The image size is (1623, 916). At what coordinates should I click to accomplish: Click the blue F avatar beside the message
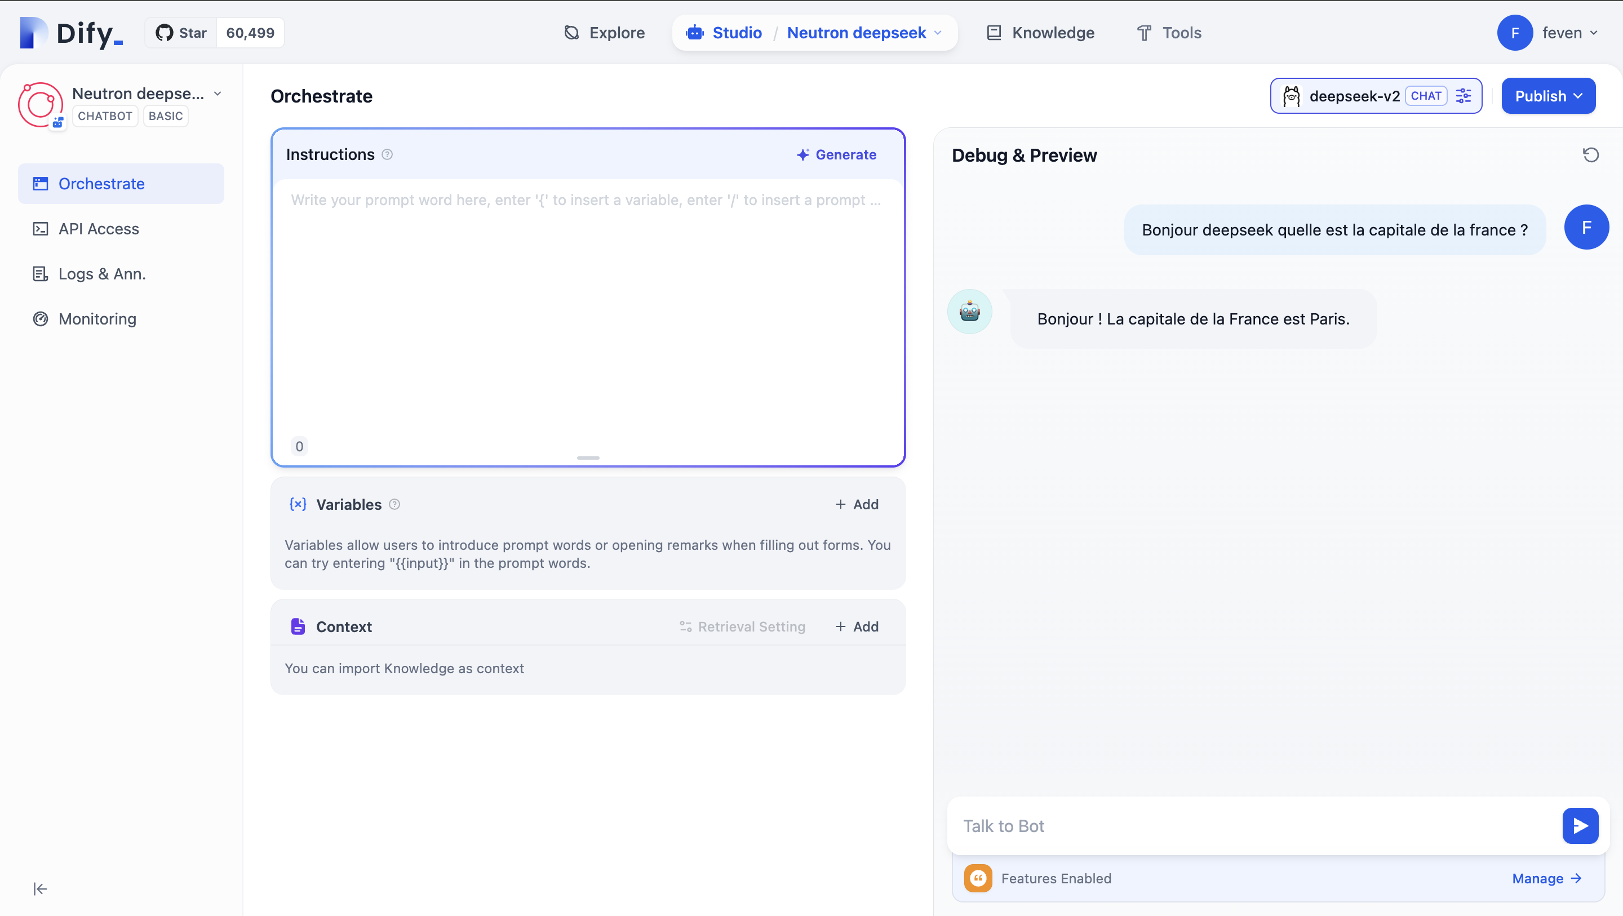[x=1586, y=227]
